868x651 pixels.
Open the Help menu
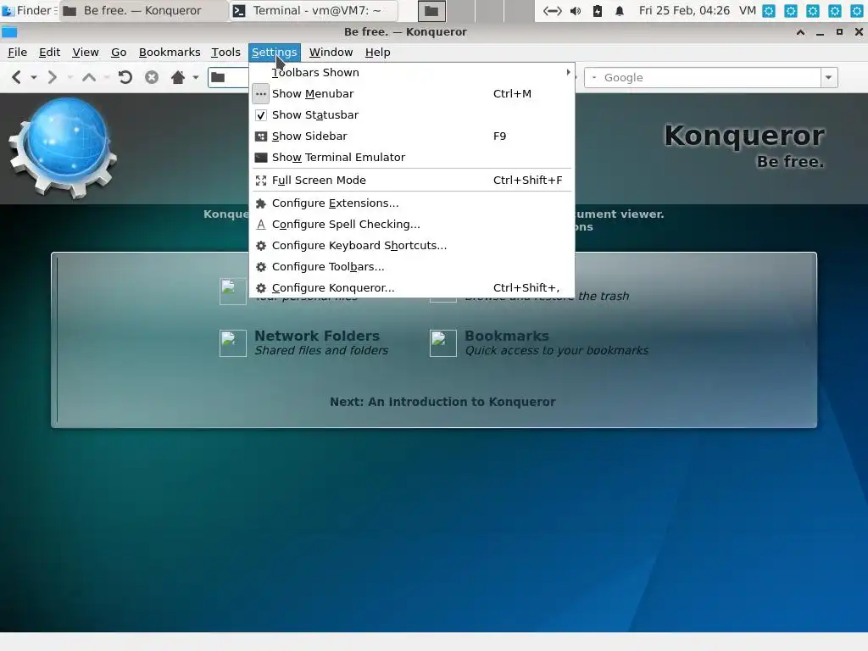[x=377, y=52]
